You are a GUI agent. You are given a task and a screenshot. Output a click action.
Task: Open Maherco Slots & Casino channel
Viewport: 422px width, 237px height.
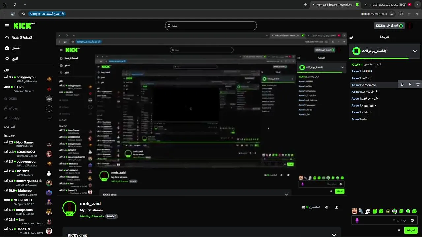tap(28, 192)
